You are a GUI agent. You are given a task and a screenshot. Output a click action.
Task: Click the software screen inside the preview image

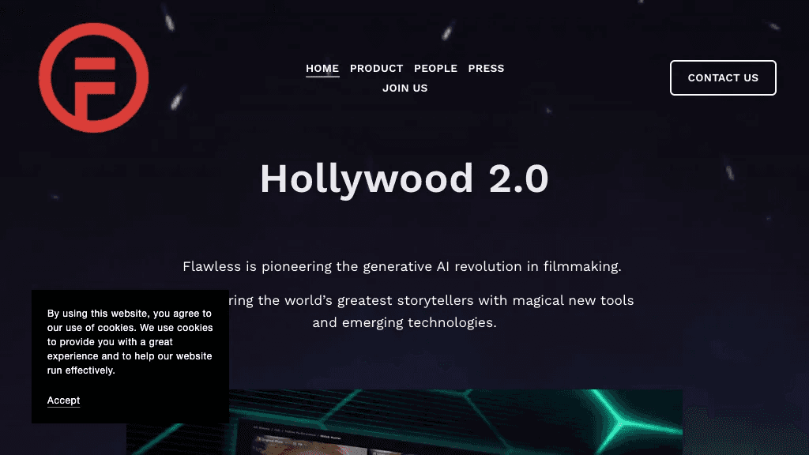(x=310, y=441)
